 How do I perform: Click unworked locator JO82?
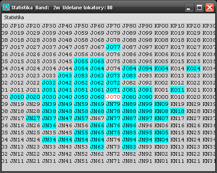point(129,83)
